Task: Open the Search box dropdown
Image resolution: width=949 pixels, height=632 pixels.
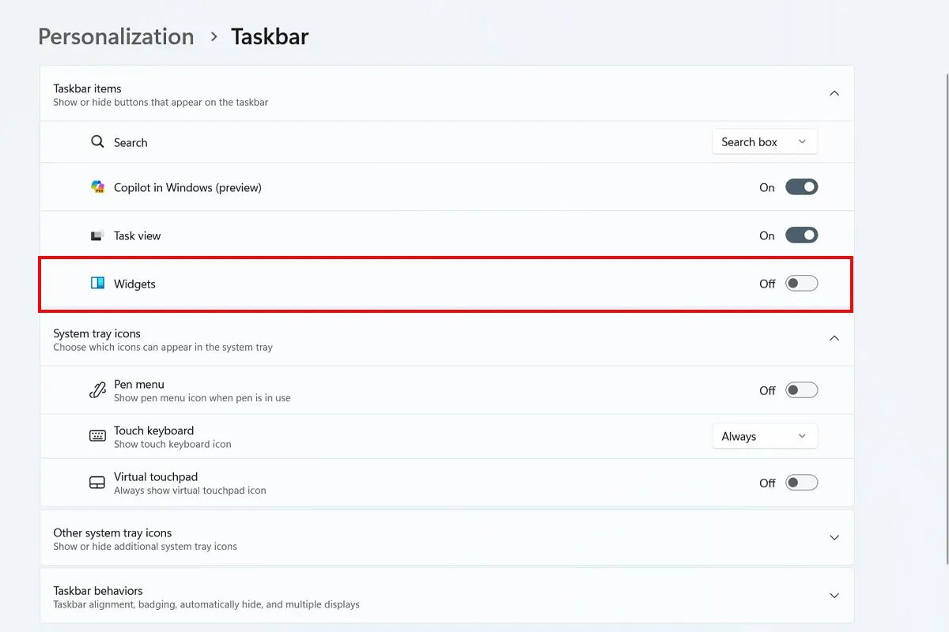Action: click(764, 142)
